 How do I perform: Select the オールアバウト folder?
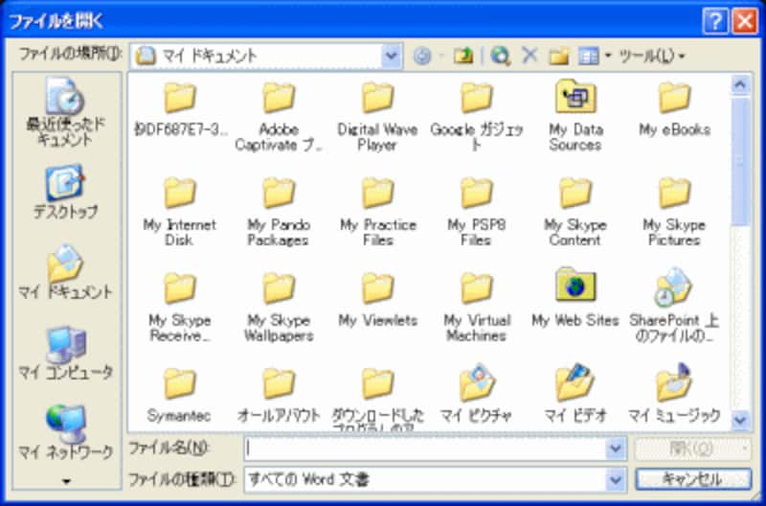tap(279, 396)
